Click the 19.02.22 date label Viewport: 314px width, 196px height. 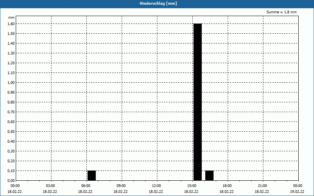tap(297, 192)
